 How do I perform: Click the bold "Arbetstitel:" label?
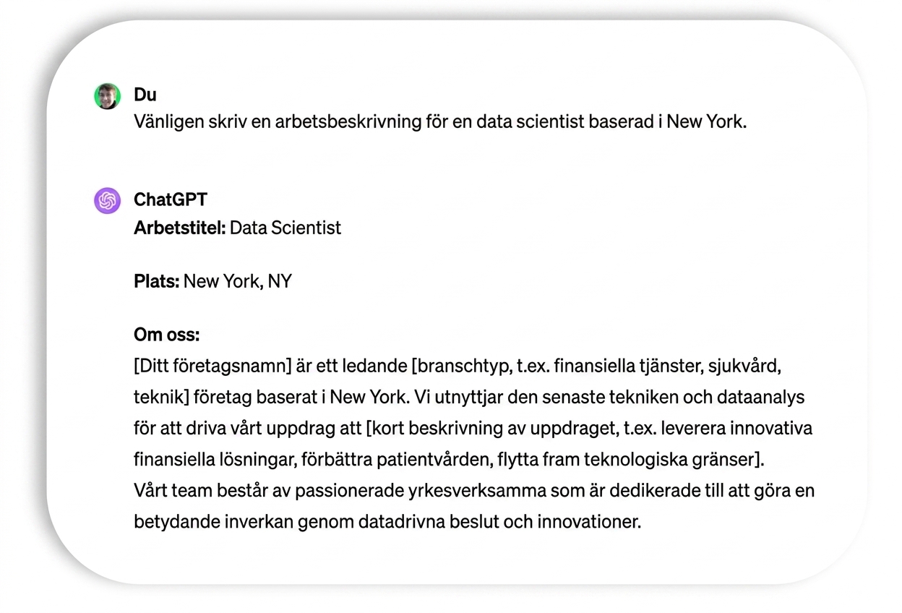180,228
